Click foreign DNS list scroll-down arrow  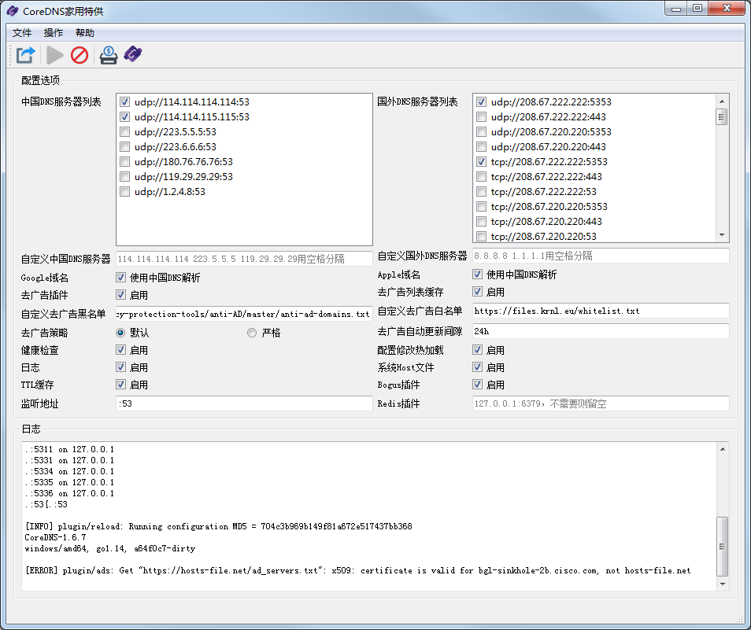point(722,235)
